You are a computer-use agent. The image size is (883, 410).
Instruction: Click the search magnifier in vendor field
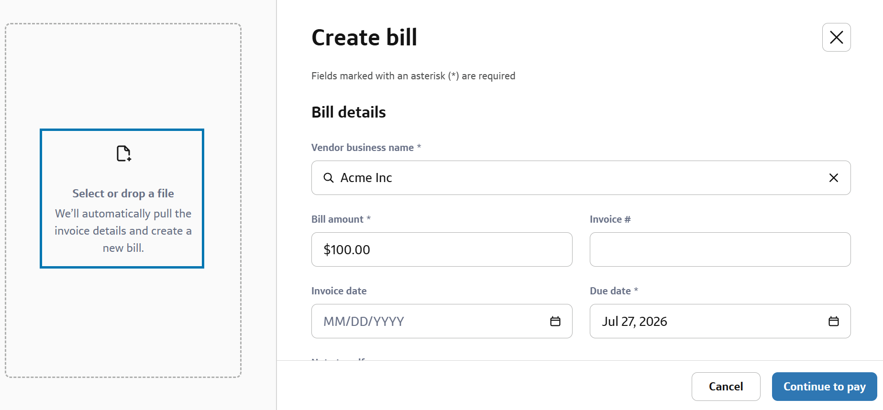coord(329,178)
